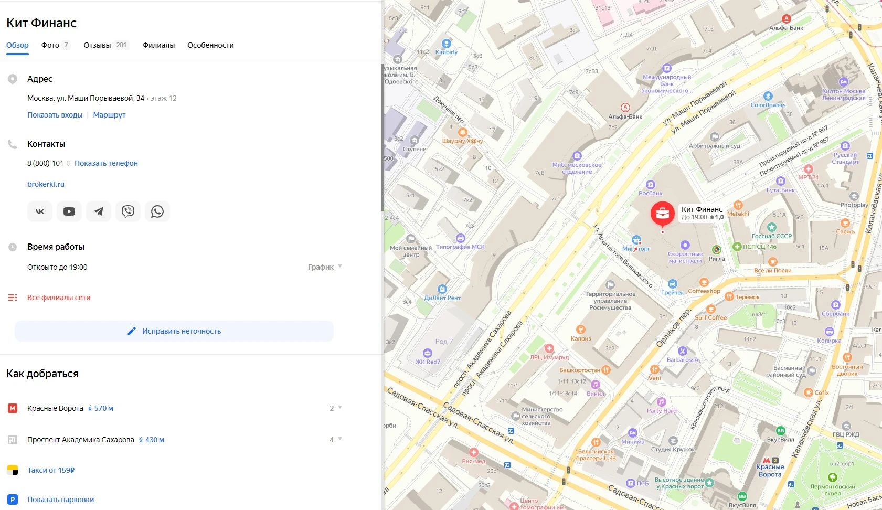882x510 pixels.
Task: Click the Маршрут link
Action: (x=109, y=115)
